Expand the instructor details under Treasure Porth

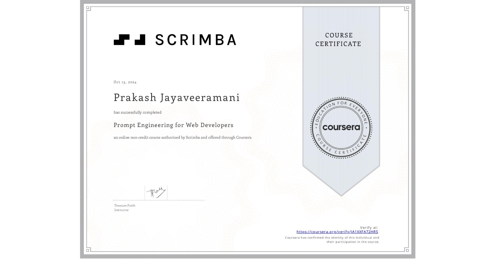[x=124, y=208]
